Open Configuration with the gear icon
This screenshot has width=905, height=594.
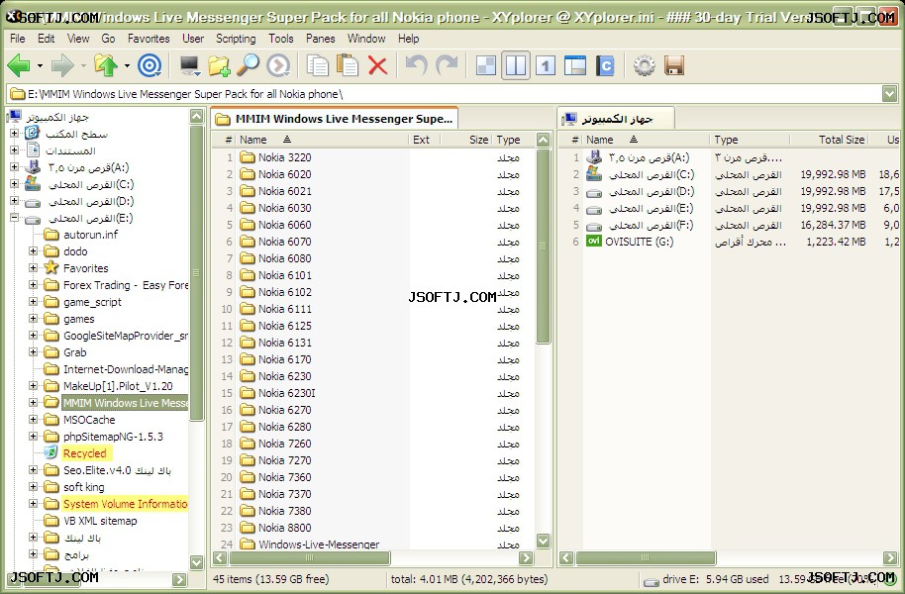645,65
